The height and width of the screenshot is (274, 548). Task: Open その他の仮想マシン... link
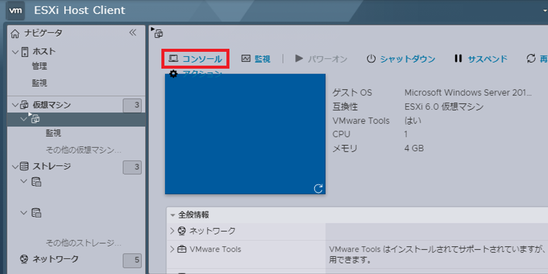point(84,151)
